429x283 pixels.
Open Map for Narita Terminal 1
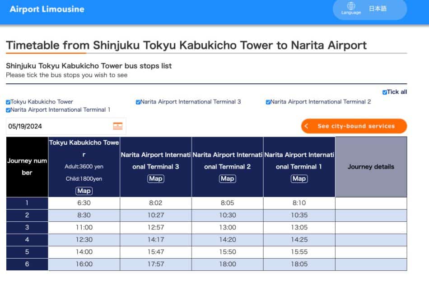[x=299, y=179]
